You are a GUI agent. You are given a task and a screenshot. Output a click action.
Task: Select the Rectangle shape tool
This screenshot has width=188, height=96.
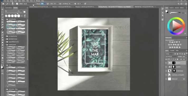(x=2, y=55)
